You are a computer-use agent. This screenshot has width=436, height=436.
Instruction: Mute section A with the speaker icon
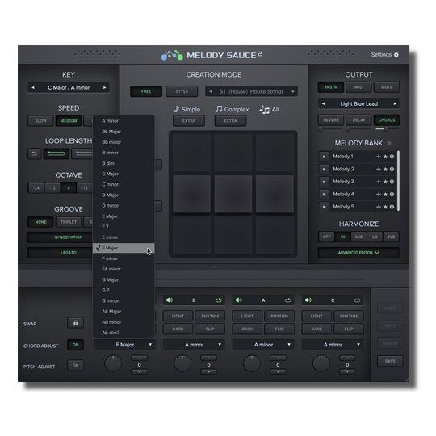[239, 300]
